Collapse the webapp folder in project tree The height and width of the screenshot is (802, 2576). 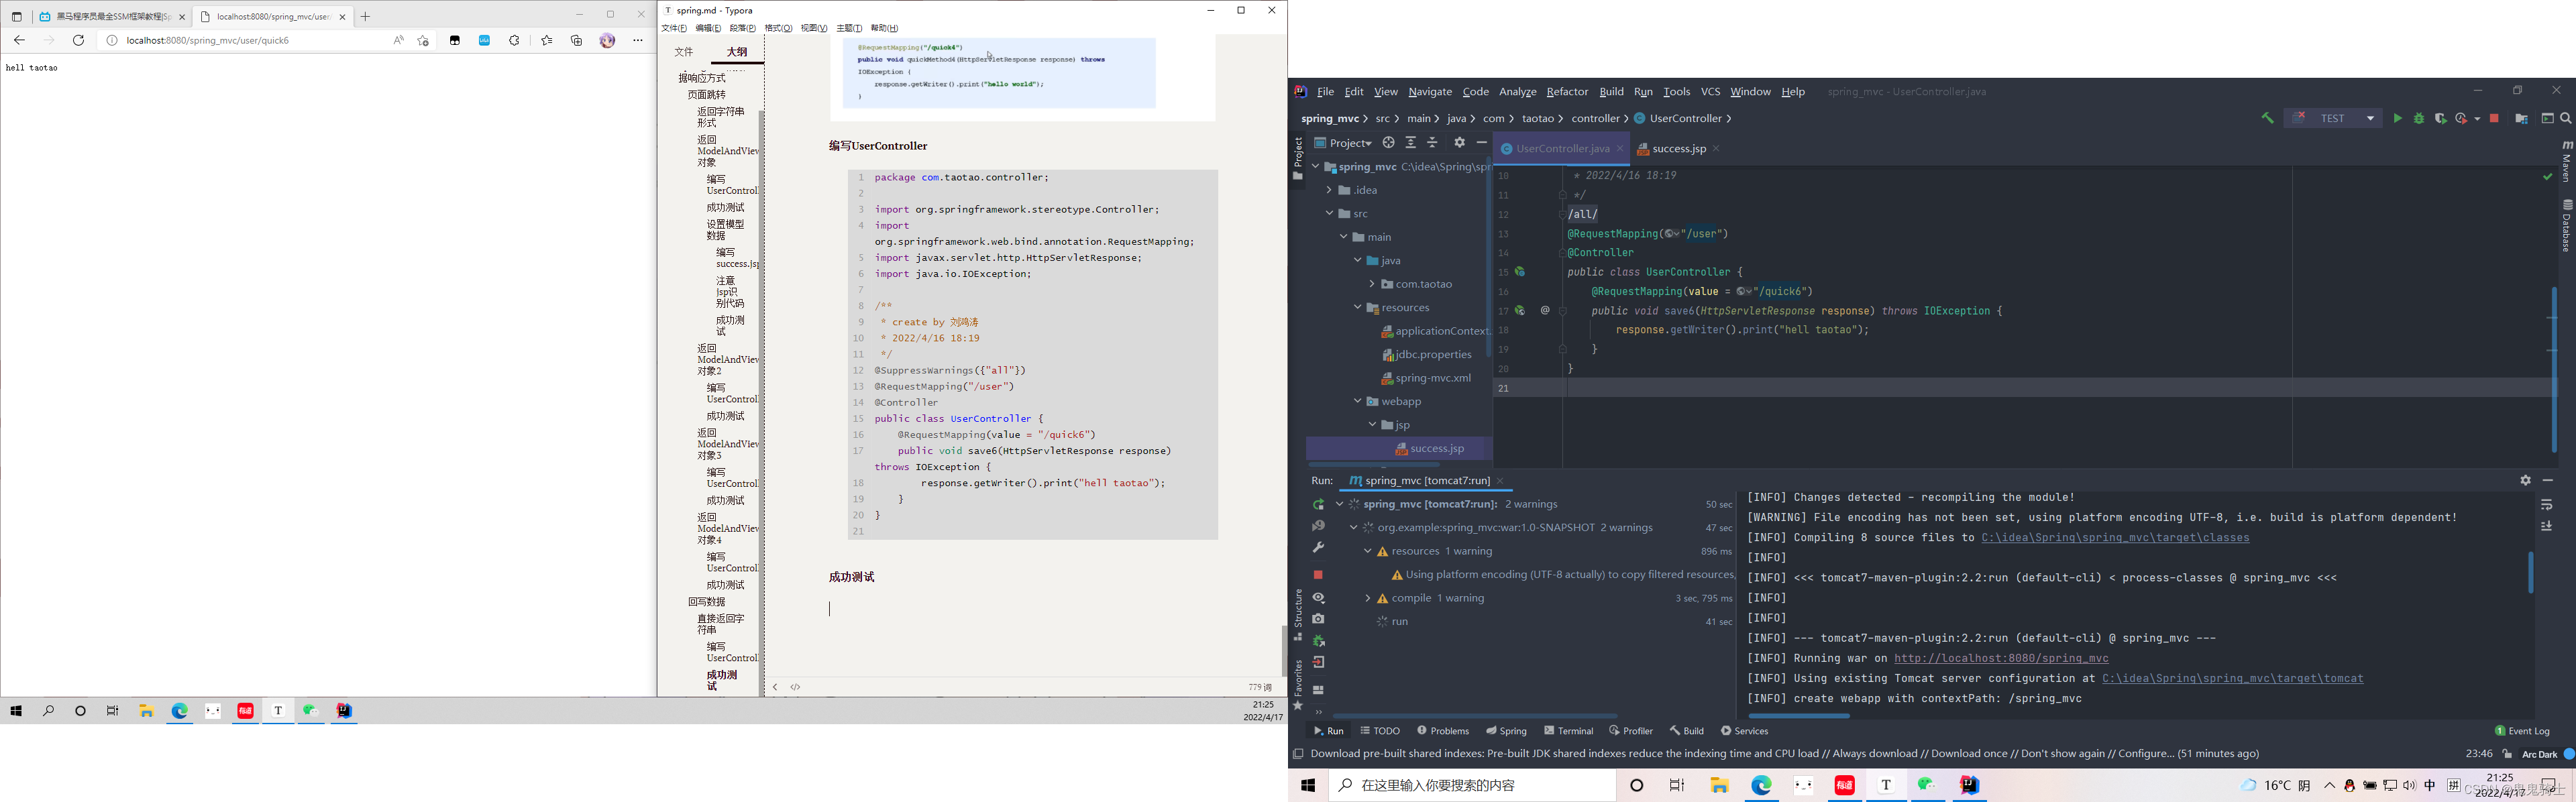pyautogui.click(x=1357, y=401)
